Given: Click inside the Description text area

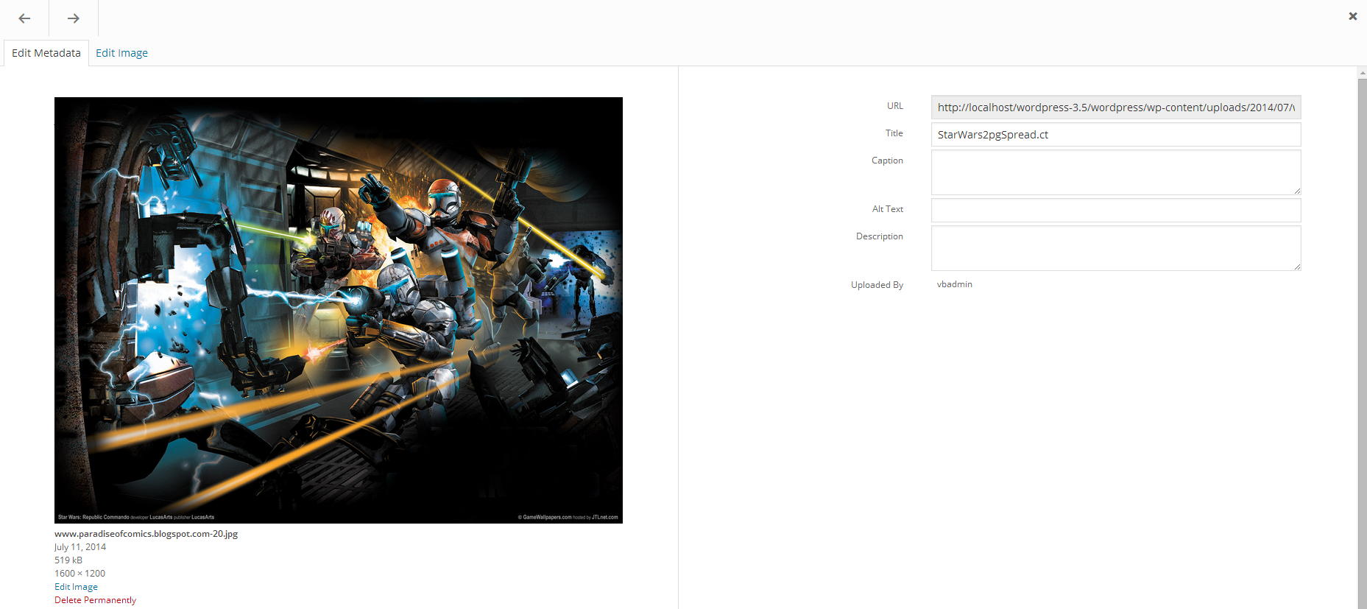Looking at the screenshot, I should click(1116, 248).
